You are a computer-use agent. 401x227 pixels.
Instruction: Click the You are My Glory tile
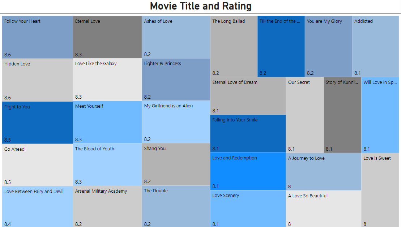tap(328, 46)
